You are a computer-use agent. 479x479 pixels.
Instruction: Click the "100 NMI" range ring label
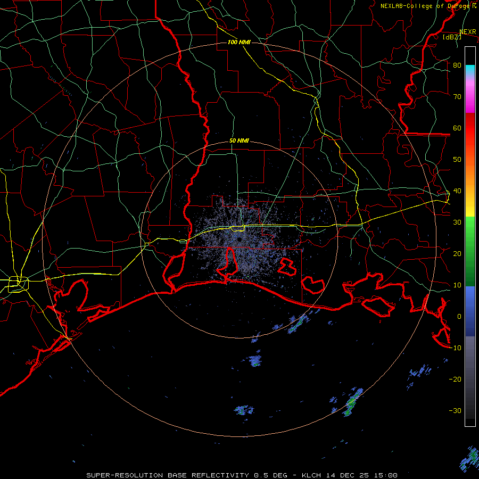tap(239, 42)
